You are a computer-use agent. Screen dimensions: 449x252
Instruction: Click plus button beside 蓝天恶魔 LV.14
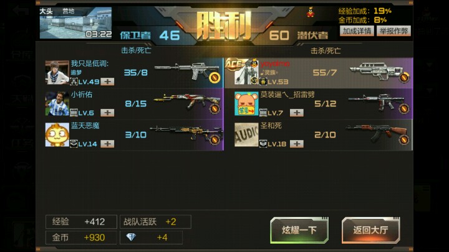pyautogui.click(x=107, y=144)
